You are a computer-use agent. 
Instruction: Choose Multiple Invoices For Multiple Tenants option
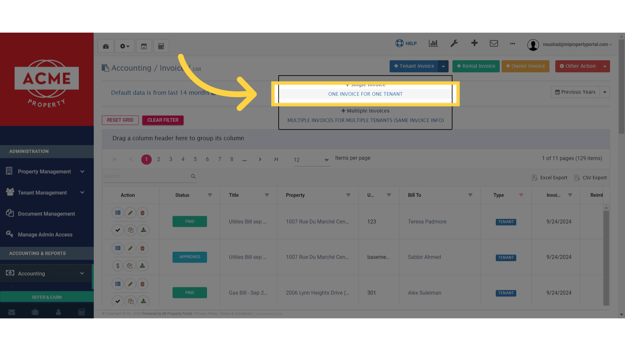tap(365, 120)
